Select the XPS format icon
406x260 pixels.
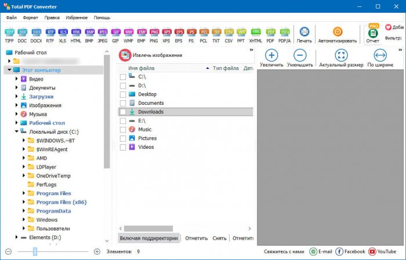point(166,32)
